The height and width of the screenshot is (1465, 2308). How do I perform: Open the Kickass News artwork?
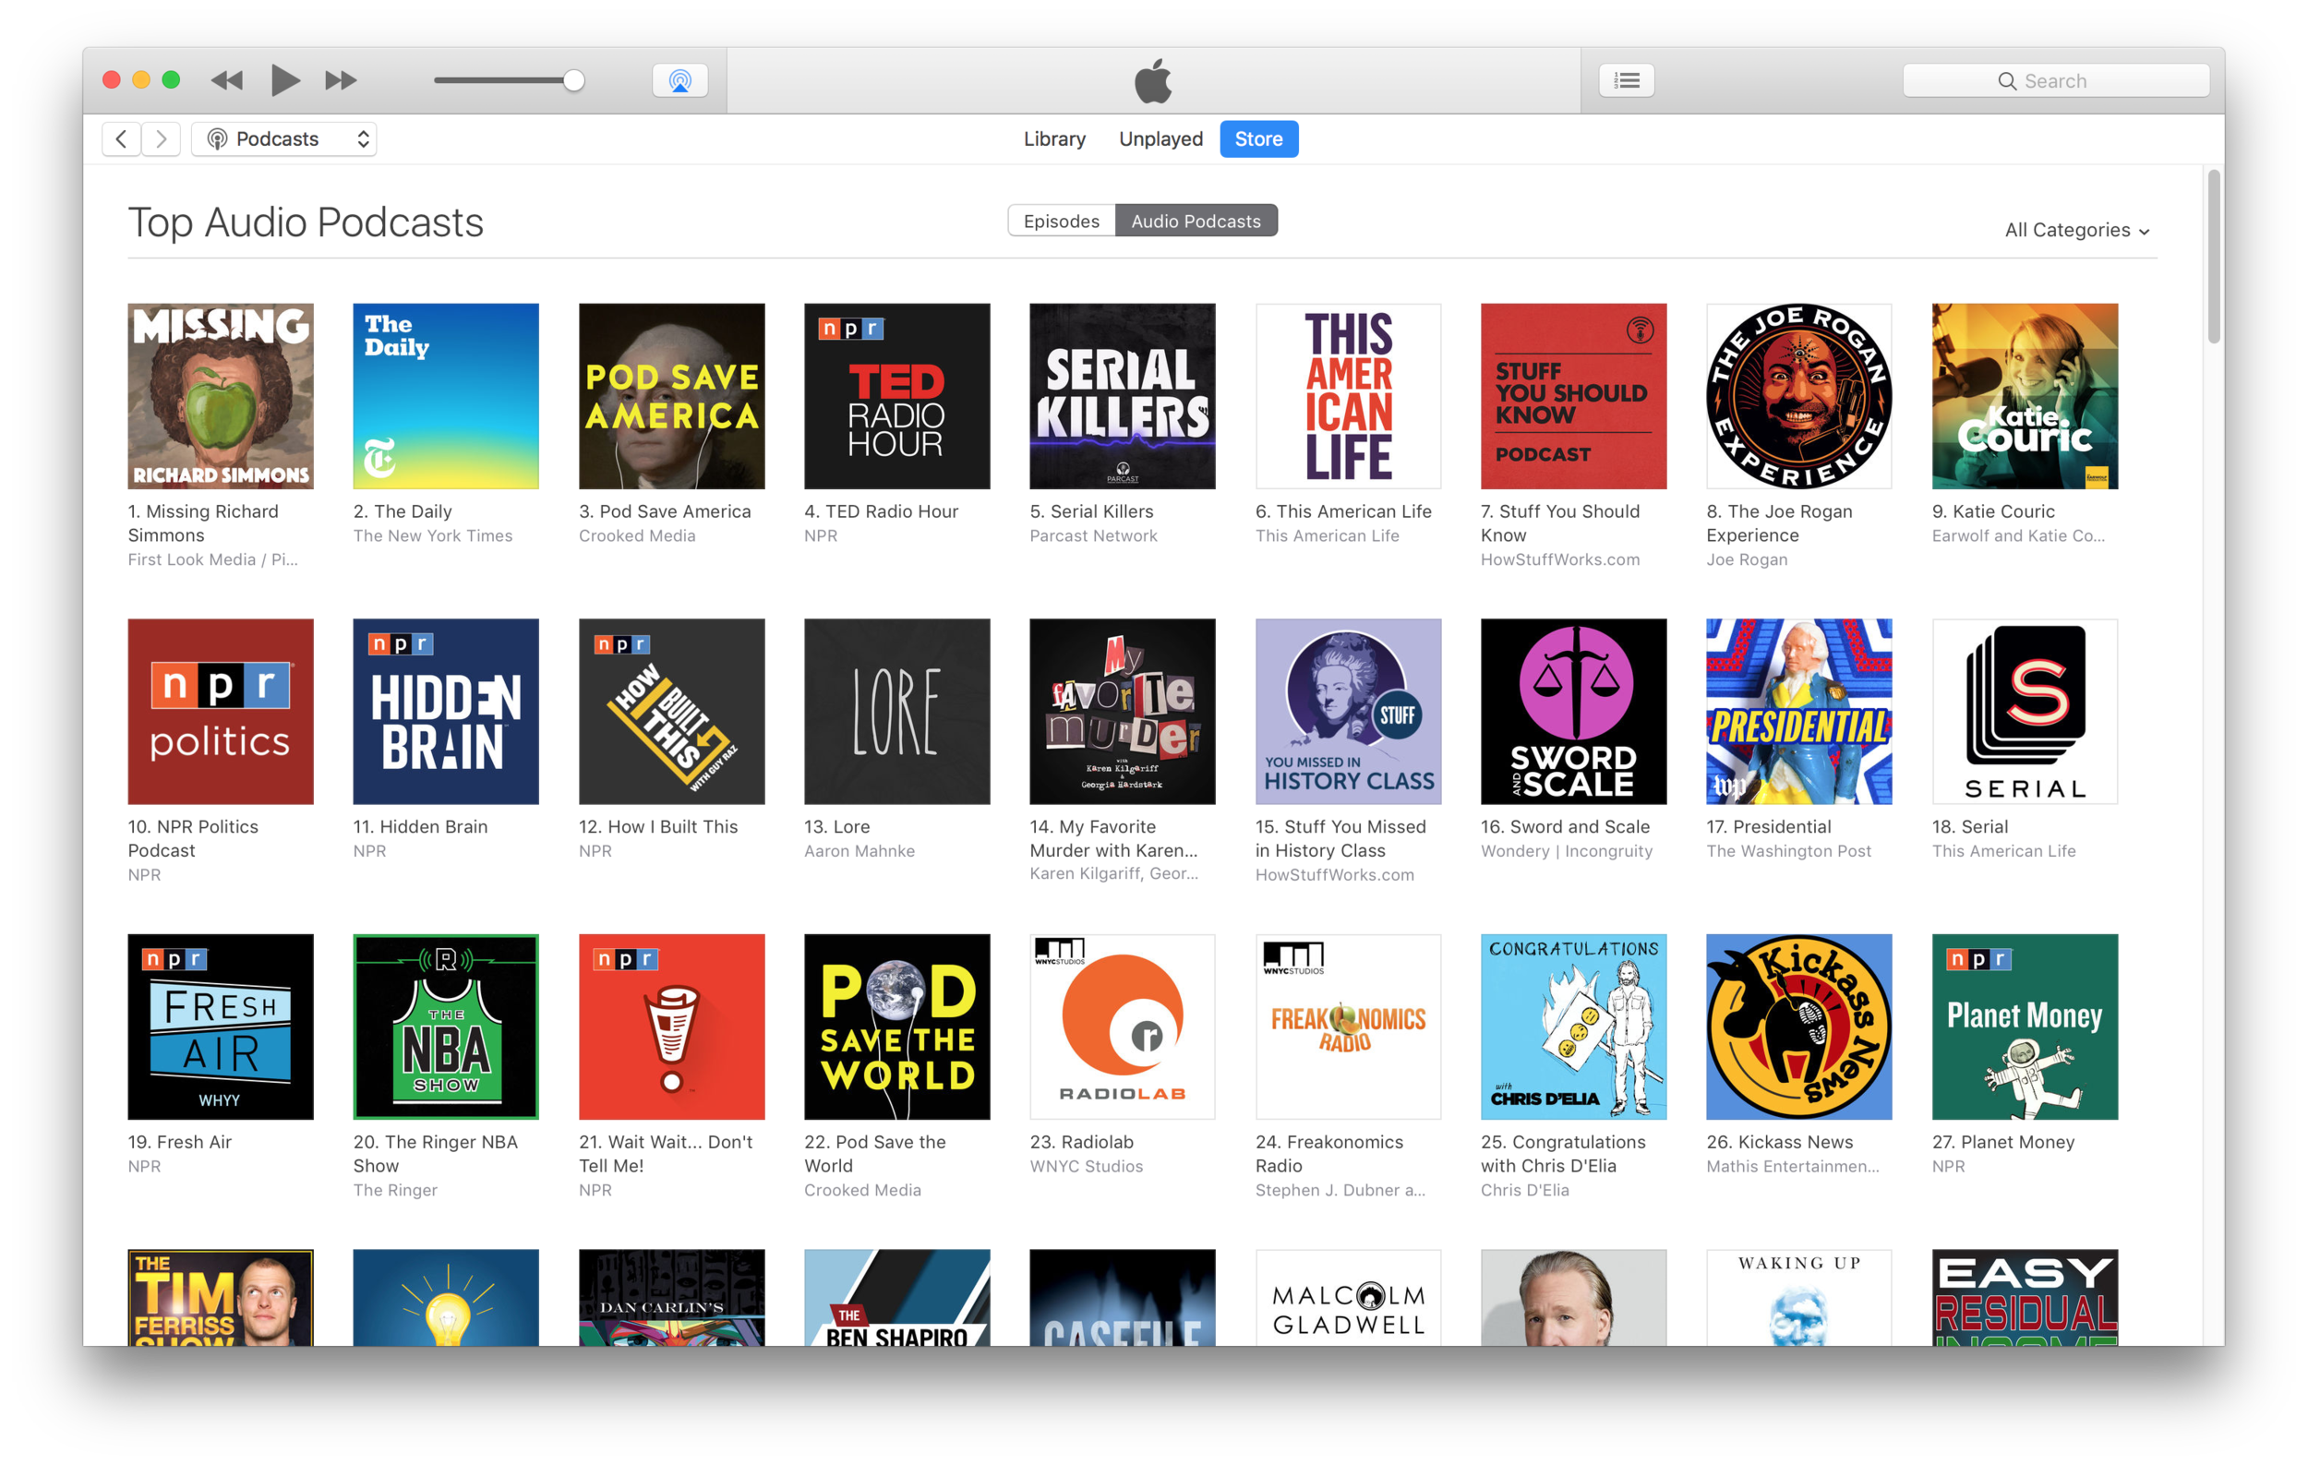tap(1799, 1027)
